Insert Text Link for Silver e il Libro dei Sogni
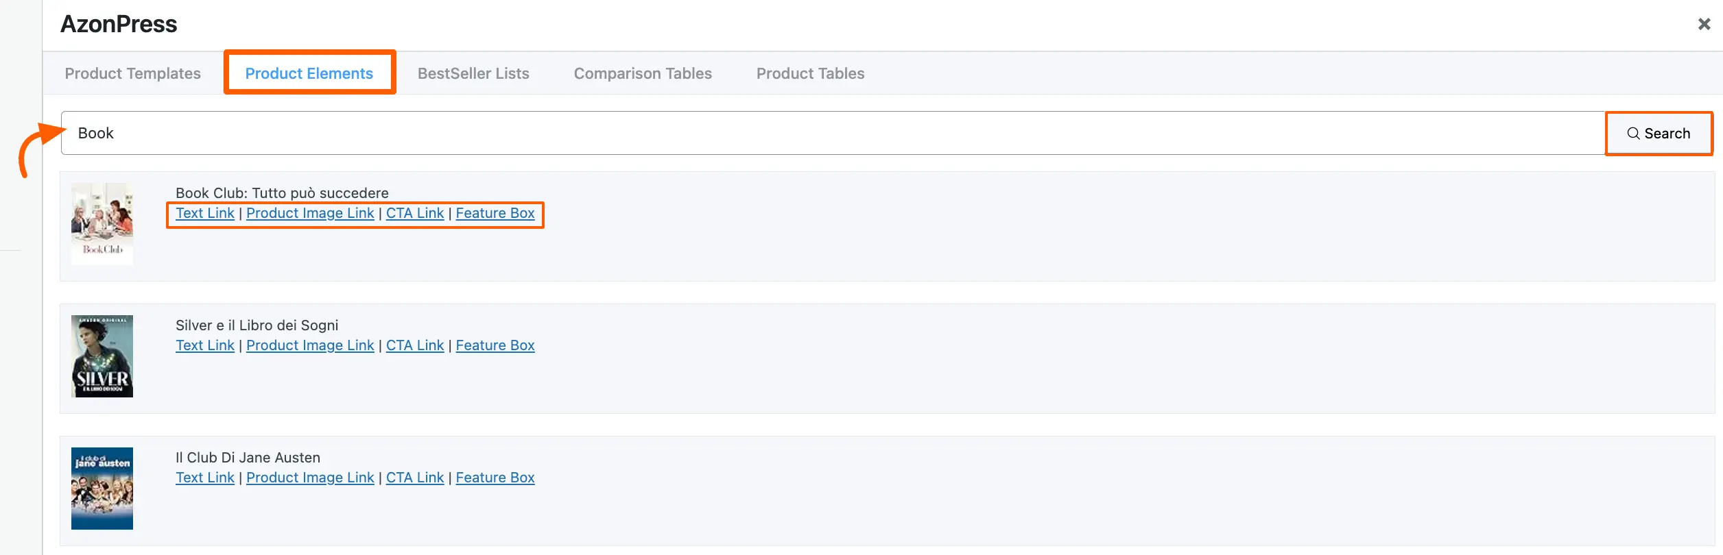Screen dimensions: 1723x555 click(x=205, y=345)
